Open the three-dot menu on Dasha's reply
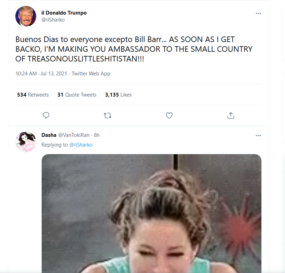This screenshot has height=273, width=285. click(x=258, y=135)
